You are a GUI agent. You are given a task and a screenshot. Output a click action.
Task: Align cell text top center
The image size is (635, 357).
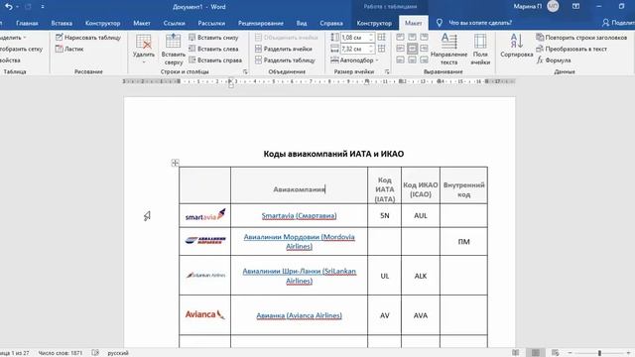[x=413, y=38]
